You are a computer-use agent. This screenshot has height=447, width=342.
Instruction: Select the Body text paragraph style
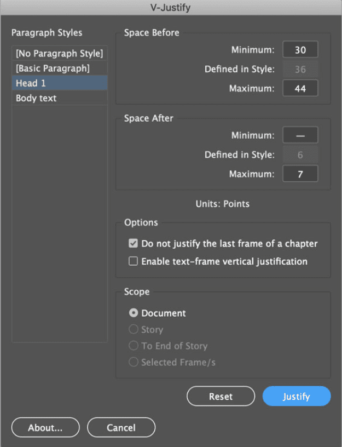(60, 98)
